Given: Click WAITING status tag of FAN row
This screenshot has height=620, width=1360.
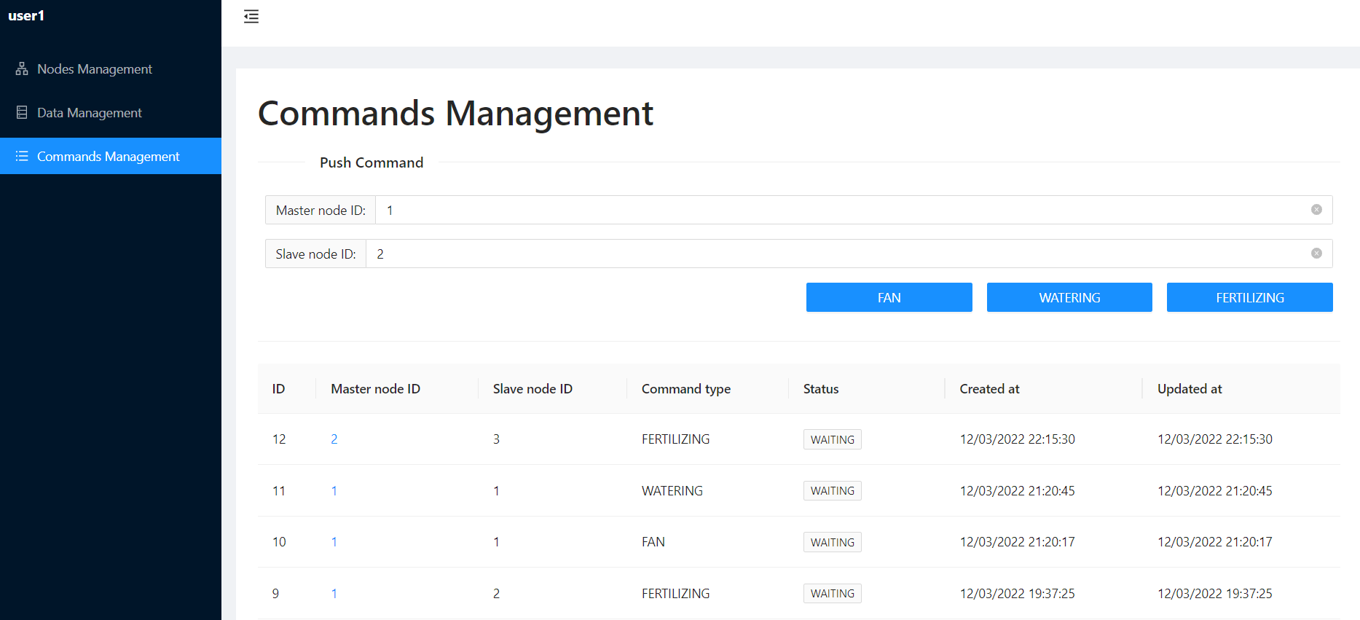Looking at the screenshot, I should 833,542.
